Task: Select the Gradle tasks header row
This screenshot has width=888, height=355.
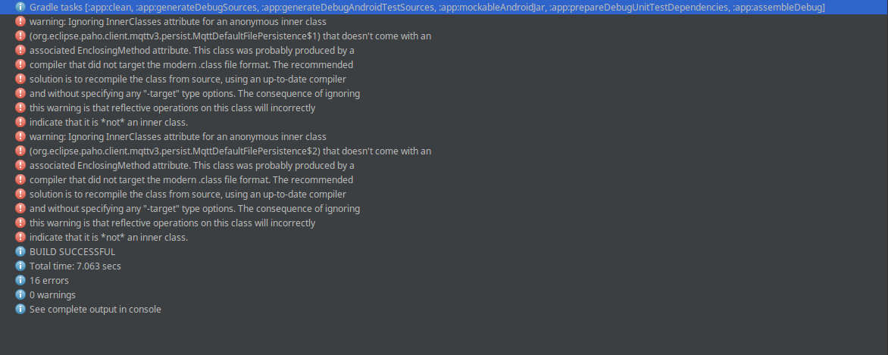Action: coord(444,7)
